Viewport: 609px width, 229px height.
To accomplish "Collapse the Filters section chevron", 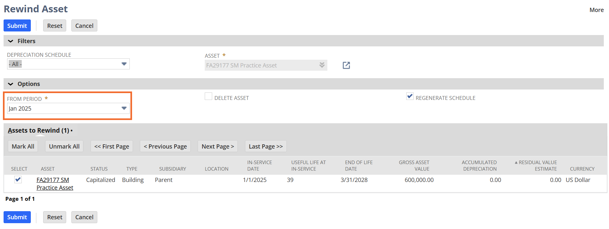I will (11, 41).
